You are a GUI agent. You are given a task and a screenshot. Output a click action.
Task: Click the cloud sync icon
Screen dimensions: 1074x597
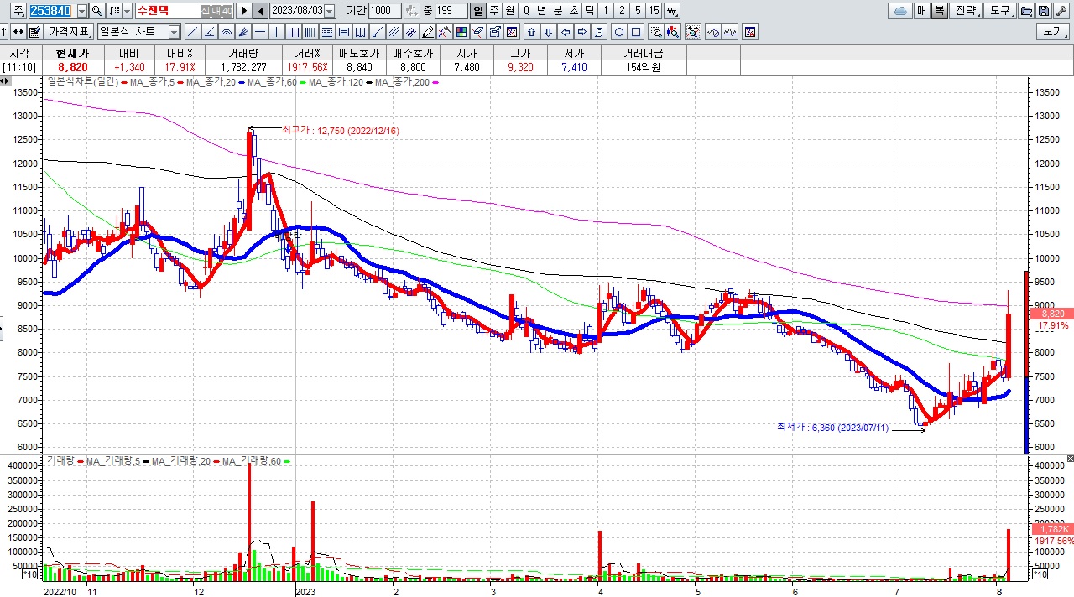point(900,11)
